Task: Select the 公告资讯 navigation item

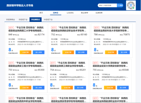Action: click(x=70, y=13)
